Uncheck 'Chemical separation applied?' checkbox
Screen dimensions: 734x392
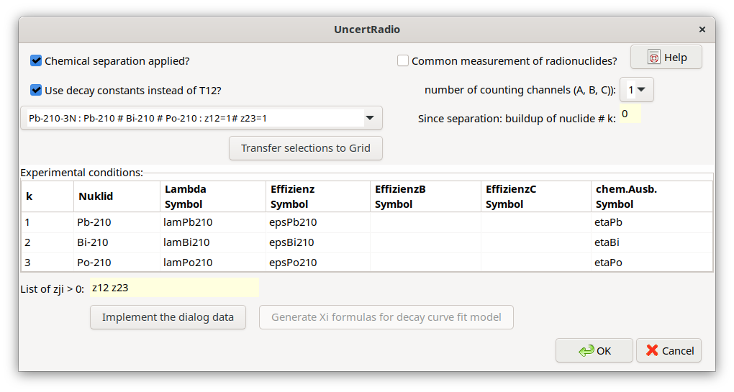coord(36,61)
